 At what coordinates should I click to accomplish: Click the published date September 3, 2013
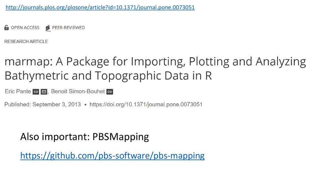click(x=57, y=104)
